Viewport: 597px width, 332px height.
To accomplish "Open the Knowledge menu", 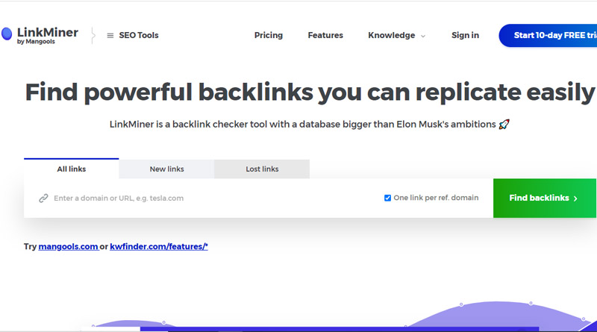I will pyautogui.click(x=391, y=35).
